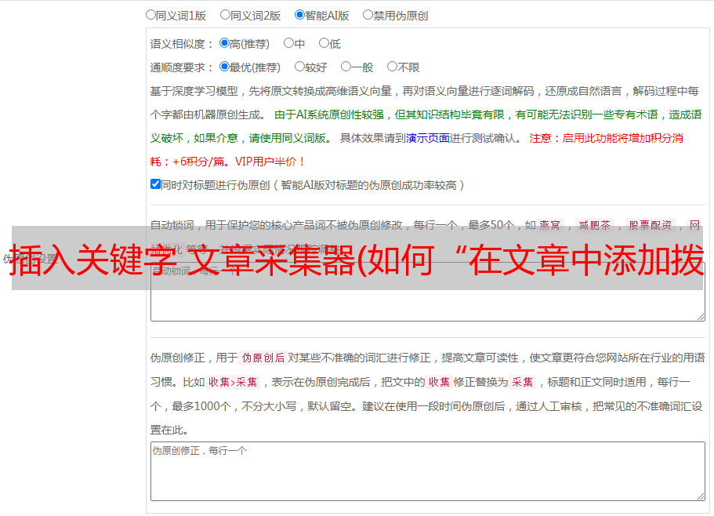The height and width of the screenshot is (516, 714).
Task: Set 语义相似度 to 中
Action: 288,43
